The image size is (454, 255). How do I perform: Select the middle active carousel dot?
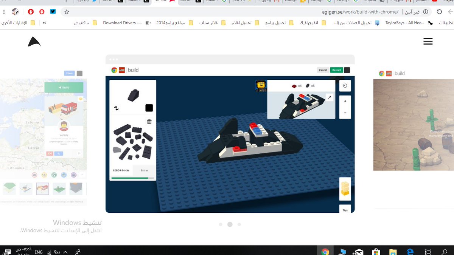tap(230, 224)
